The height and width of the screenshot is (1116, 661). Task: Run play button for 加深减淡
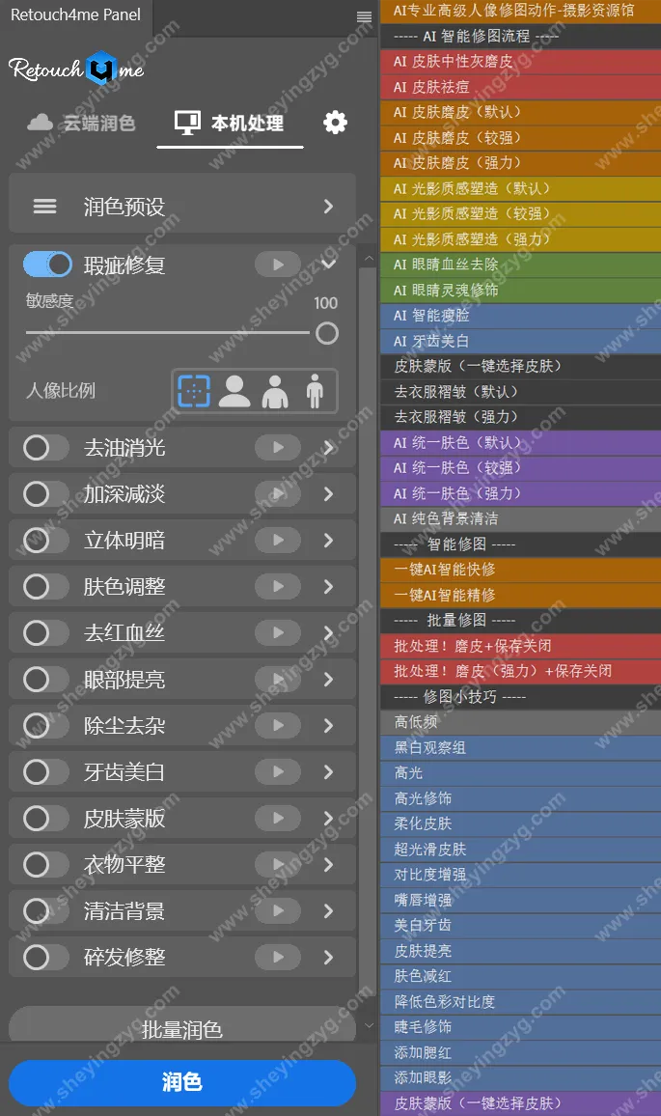click(x=278, y=494)
